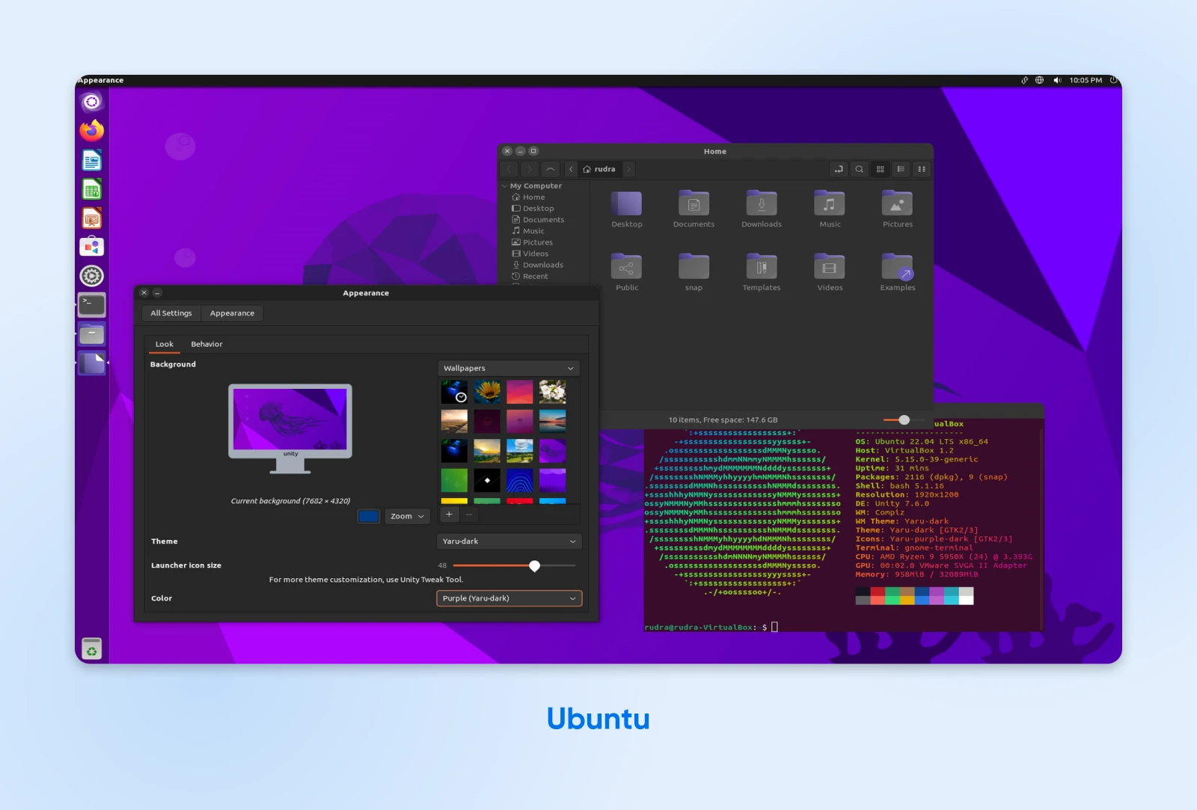
Task: Click the Appearance breadcrumb button
Action: 232,313
